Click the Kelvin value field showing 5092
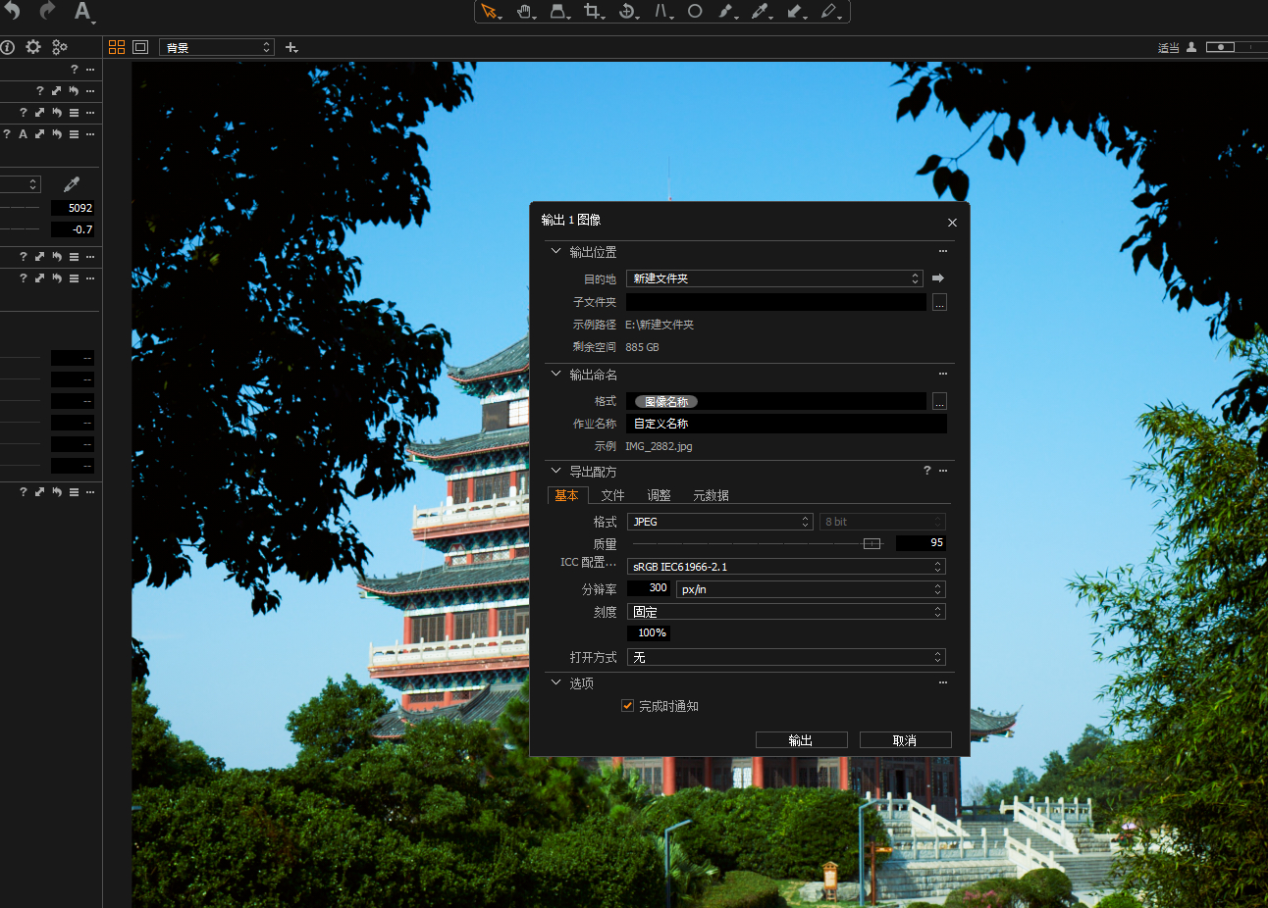The height and width of the screenshot is (908, 1268). click(73, 208)
